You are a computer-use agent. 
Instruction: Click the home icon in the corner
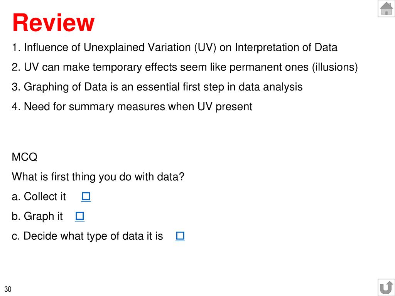(386, 8)
